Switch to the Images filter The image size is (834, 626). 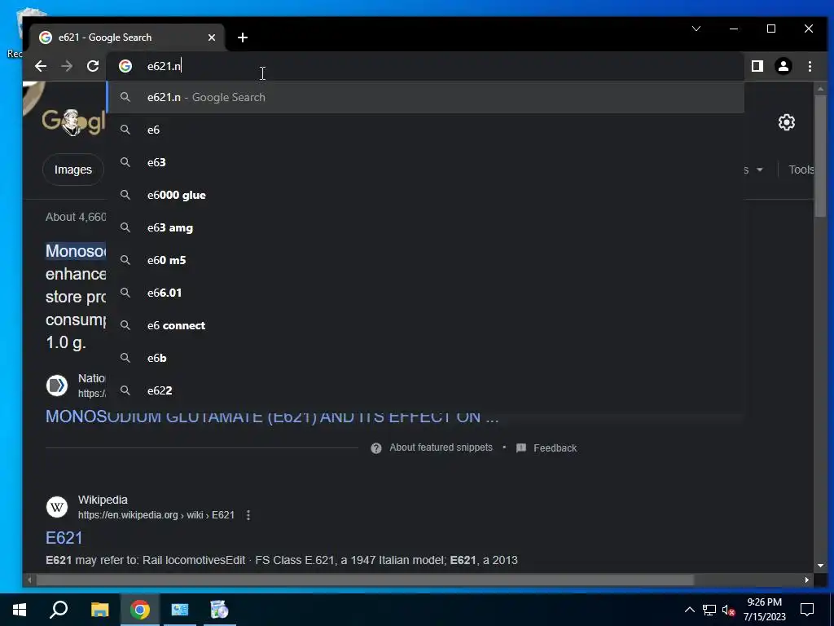coord(72,170)
